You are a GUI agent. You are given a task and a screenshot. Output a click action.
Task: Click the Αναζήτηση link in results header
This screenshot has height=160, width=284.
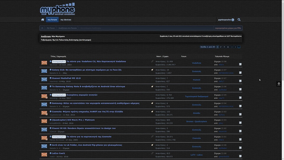(46, 36)
